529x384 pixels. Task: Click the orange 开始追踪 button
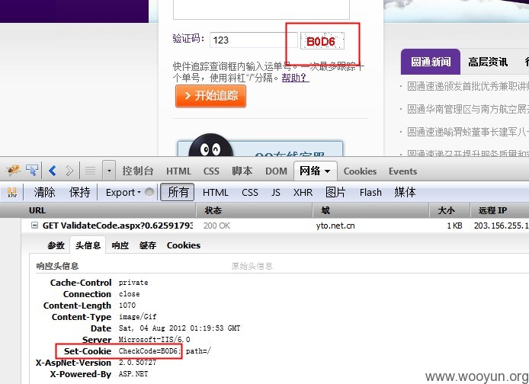pos(210,96)
